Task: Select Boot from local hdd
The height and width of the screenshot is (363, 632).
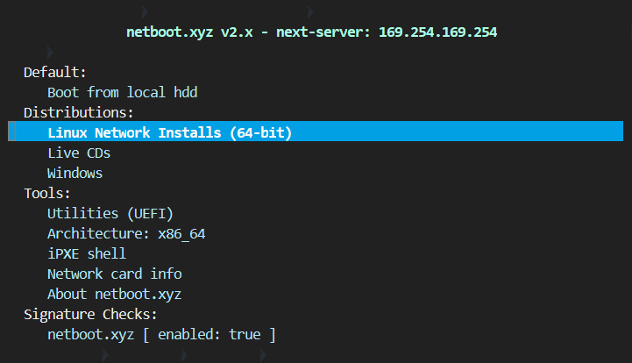Action: pyautogui.click(x=115, y=92)
